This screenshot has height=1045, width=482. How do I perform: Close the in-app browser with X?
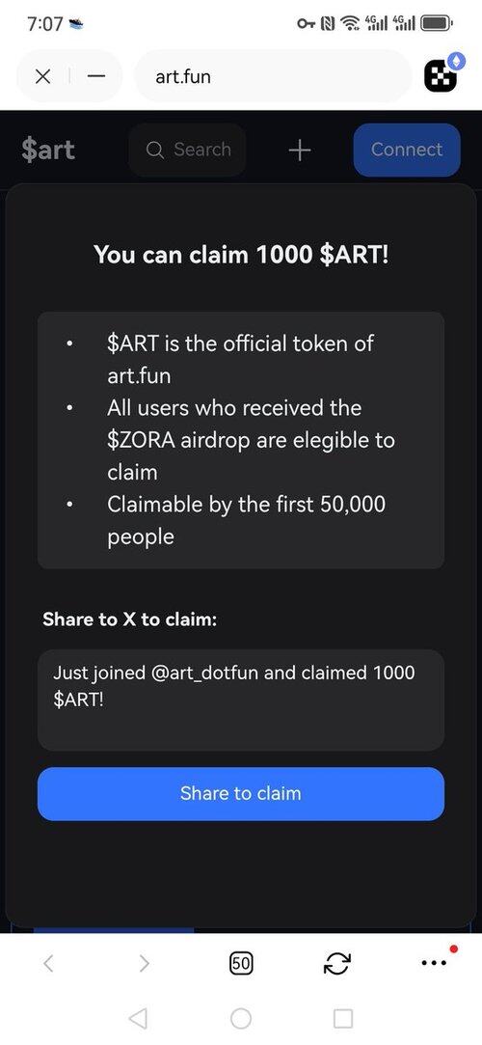(x=42, y=76)
